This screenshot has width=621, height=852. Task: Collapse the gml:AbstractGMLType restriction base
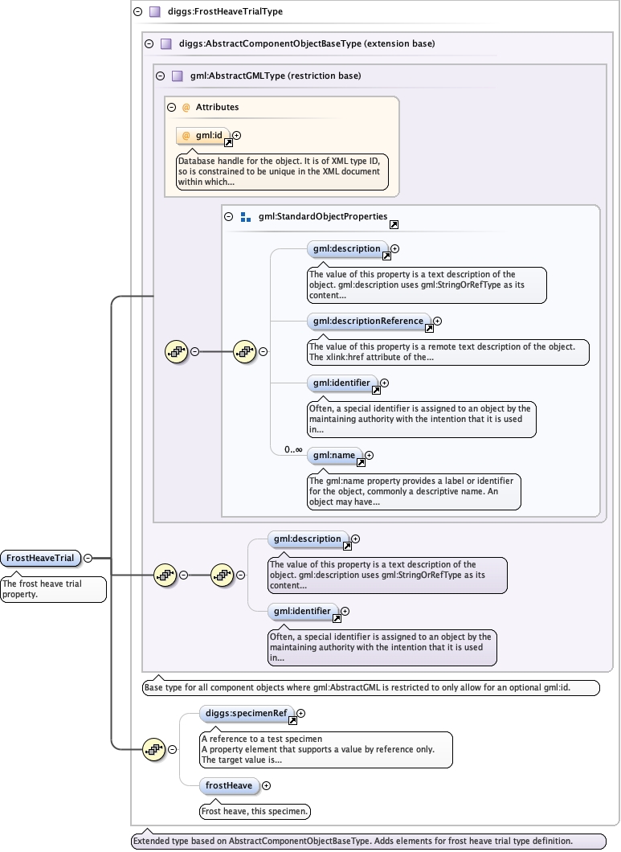pos(160,76)
